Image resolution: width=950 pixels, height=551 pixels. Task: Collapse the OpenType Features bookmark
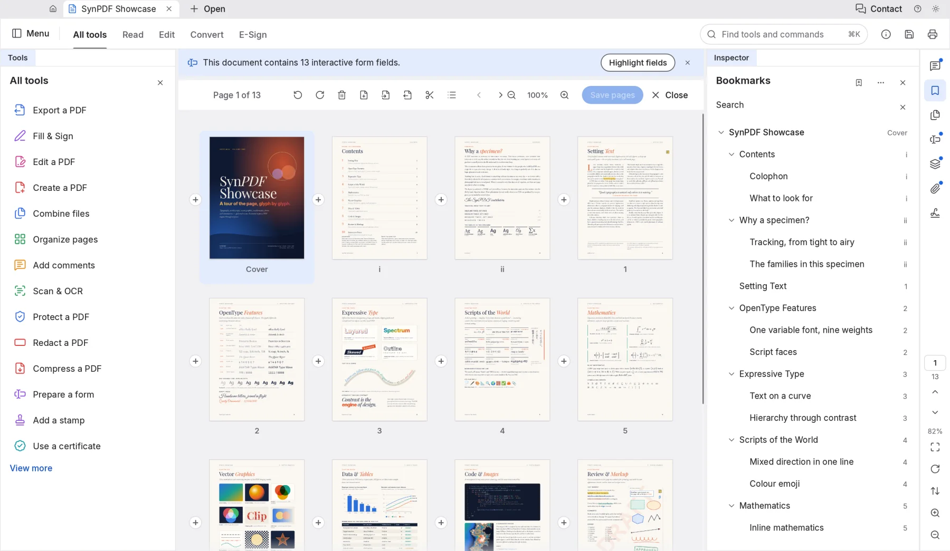731,308
